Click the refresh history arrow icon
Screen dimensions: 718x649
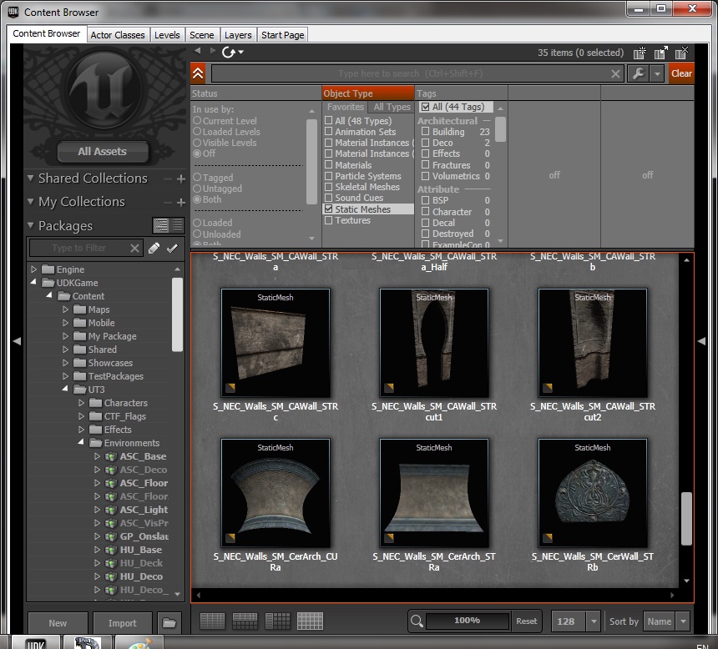(x=230, y=52)
